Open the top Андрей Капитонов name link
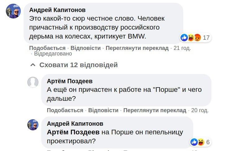This screenshot has height=151, width=227. (57, 10)
